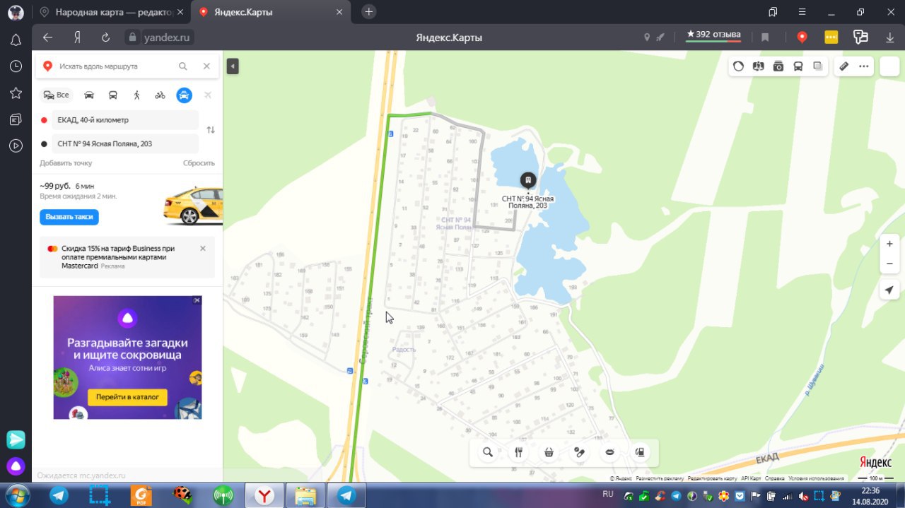The image size is (905, 508).
Task: Find grocery stores with basket icon
Action: point(549,452)
